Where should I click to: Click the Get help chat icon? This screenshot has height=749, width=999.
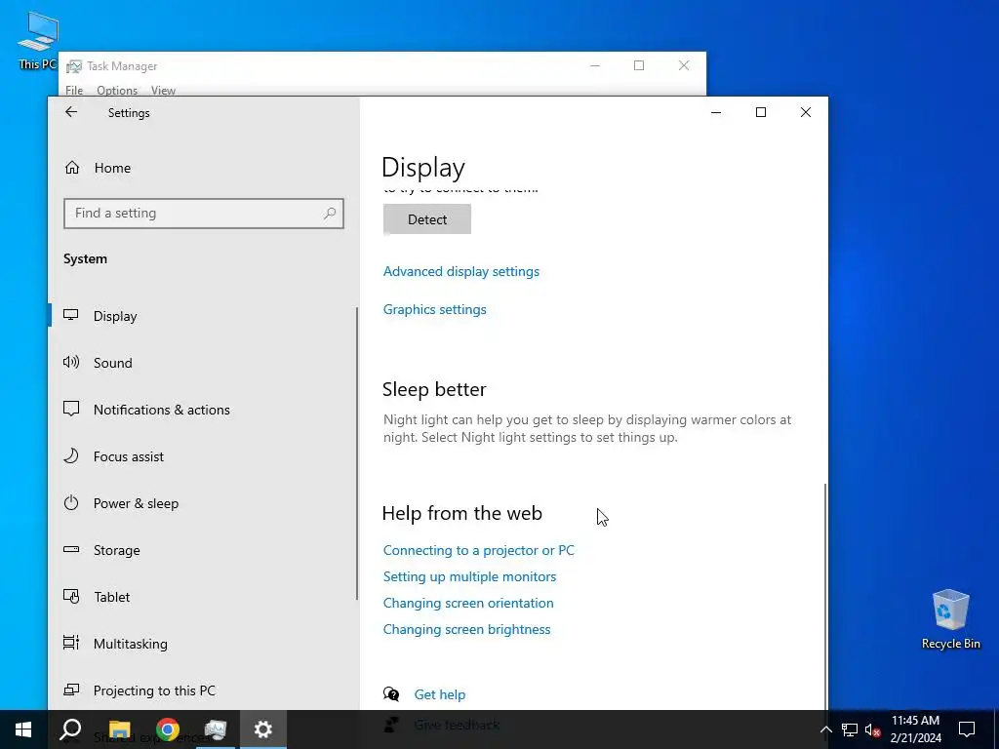[x=391, y=693]
